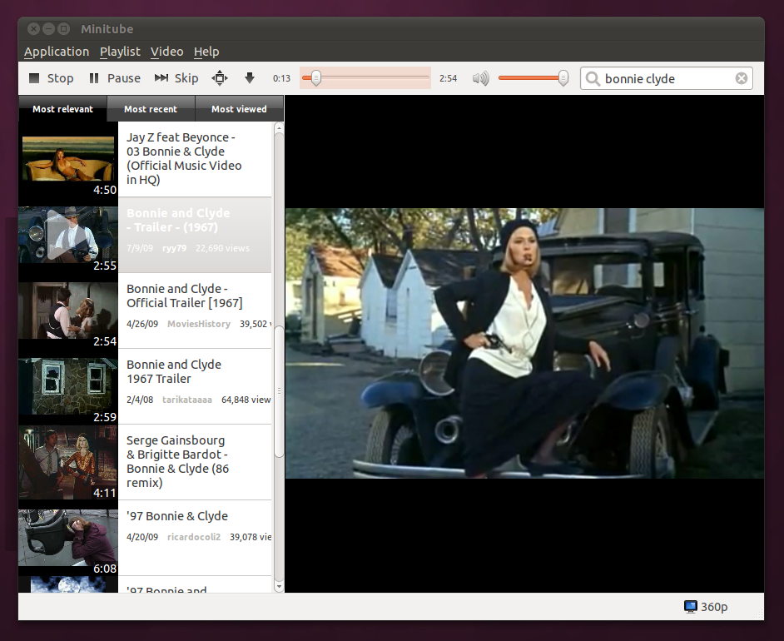
Task: Click uploader name MoviesHistory
Action: [x=199, y=324]
